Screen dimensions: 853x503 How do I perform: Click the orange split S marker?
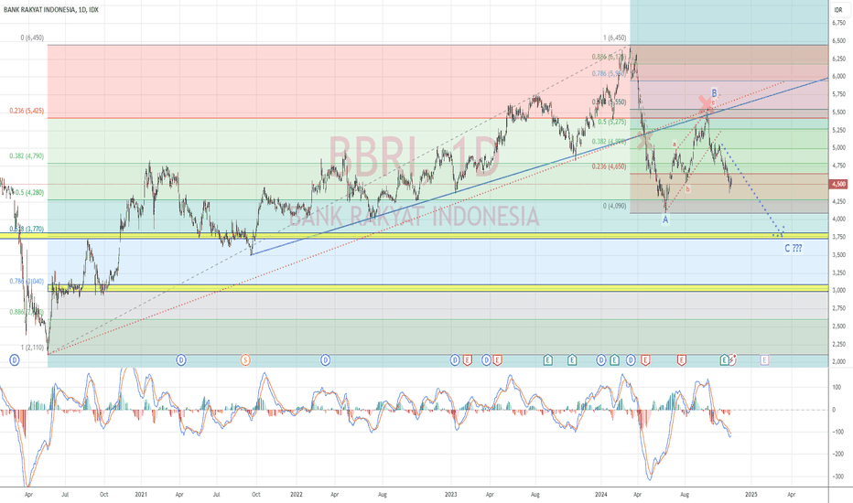(245, 360)
